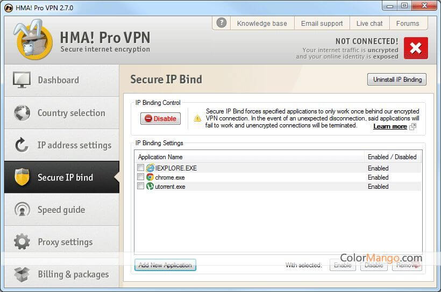The height and width of the screenshot is (292, 441).
Task: Click the Billing & packages box icon
Action: 22,274
